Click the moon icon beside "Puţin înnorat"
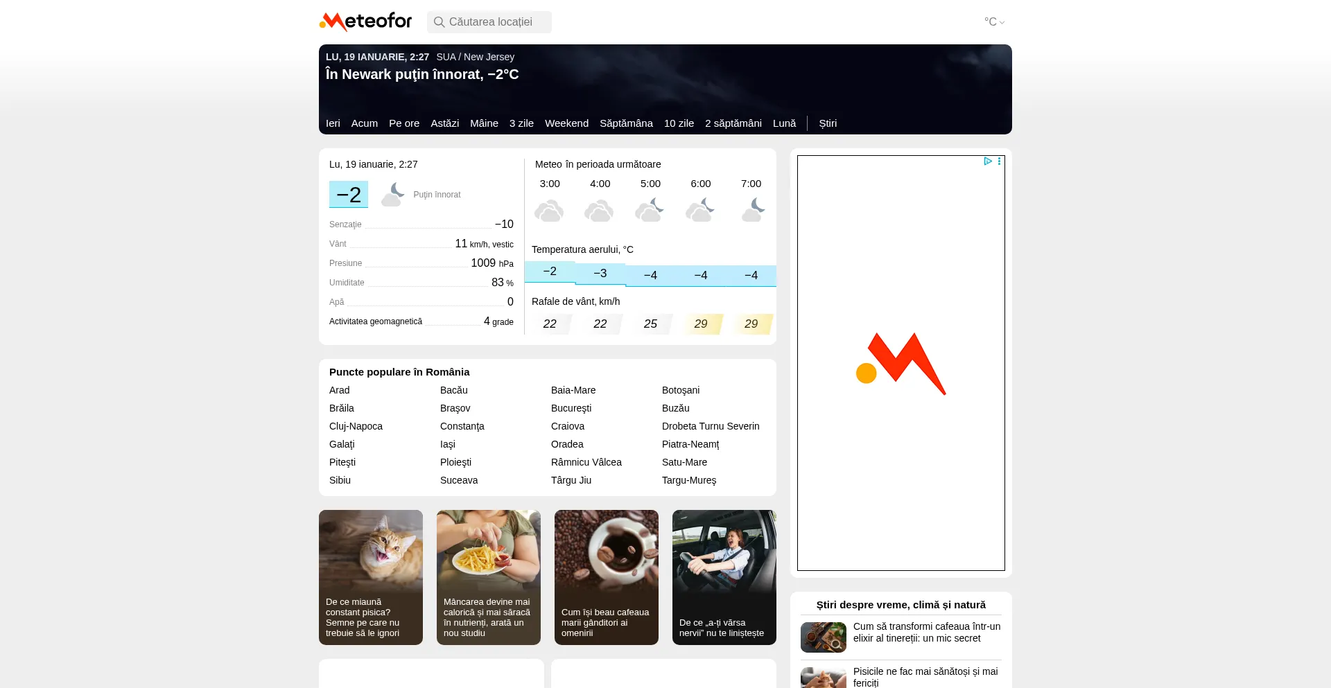The height and width of the screenshot is (688, 1331). (x=392, y=193)
